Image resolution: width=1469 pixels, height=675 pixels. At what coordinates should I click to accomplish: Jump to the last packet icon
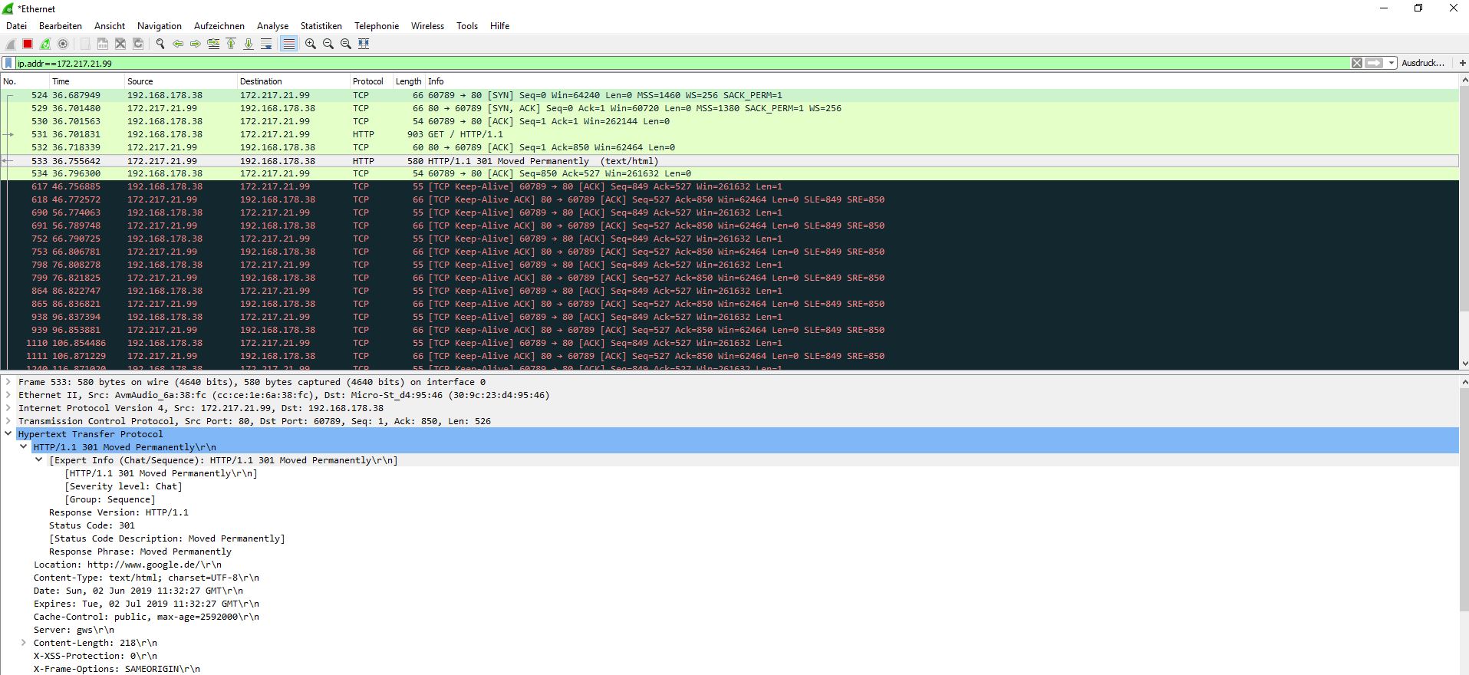click(x=249, y=44)
